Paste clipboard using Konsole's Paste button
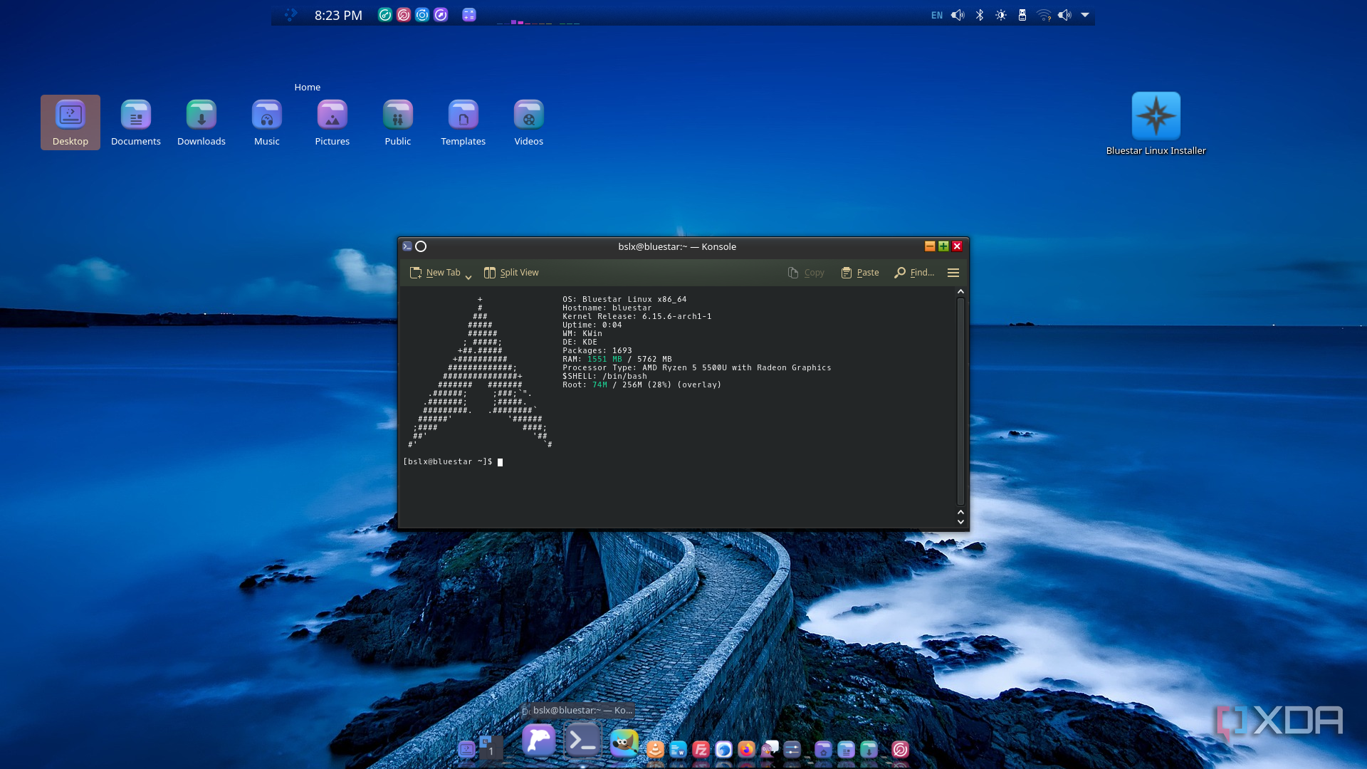 pos(859,273)
